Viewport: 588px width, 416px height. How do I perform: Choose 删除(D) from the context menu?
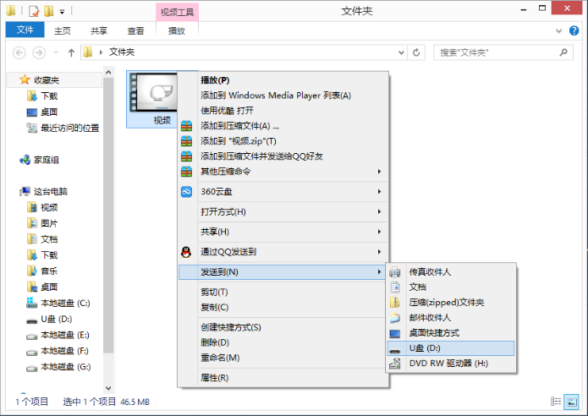pos(283,342)
